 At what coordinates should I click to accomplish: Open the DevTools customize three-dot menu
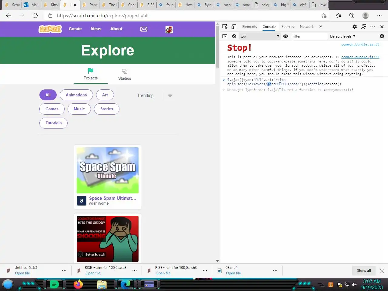[373, 27]
